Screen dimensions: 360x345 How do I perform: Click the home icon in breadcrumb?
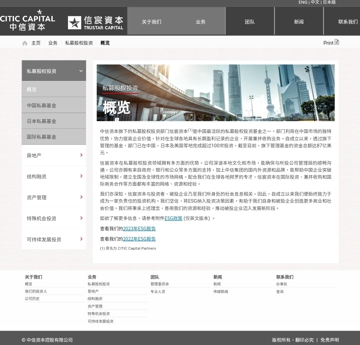[x=25, y=43]
